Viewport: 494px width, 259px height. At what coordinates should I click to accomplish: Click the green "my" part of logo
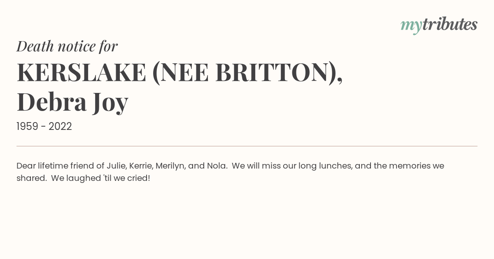click(x=411, y=26)
